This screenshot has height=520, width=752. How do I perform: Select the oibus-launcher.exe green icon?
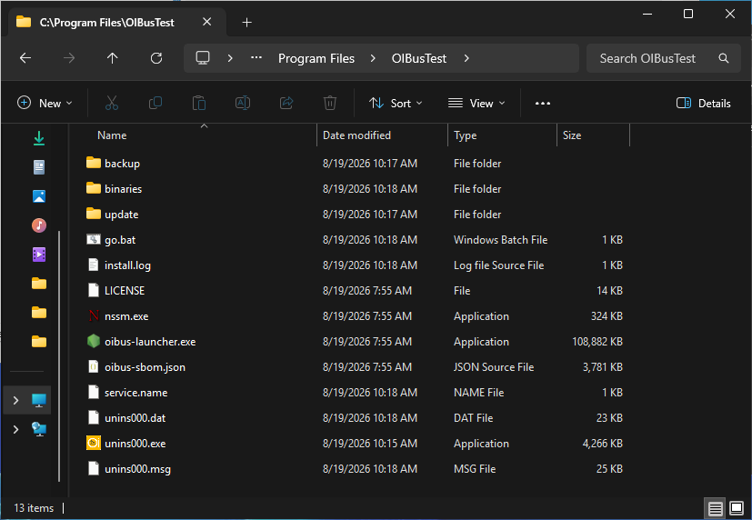pyautogui.click(x=94, y=341)
